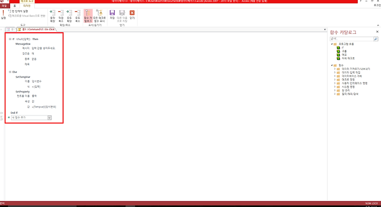
Task: Select the Design (디자인) ribbon tab
Action: [x=27, y=6]
